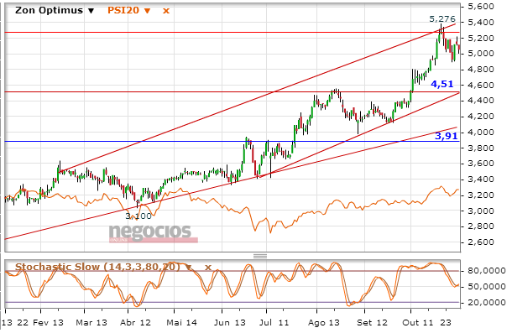Image resolution: width=512 pixels, height=333 pixels.
Task: Click the Set 12 date label
Action: click(x=372, y=323)
